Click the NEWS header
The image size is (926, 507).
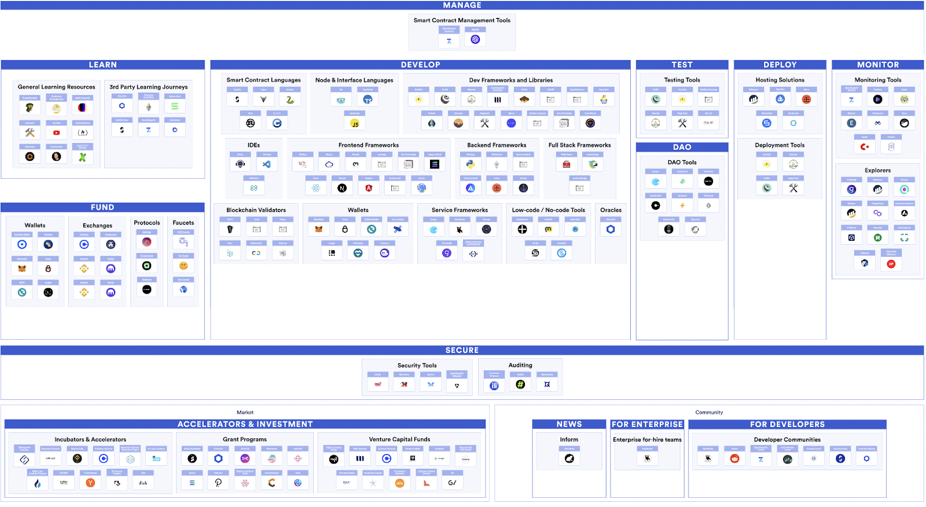(x=569, y=424)
